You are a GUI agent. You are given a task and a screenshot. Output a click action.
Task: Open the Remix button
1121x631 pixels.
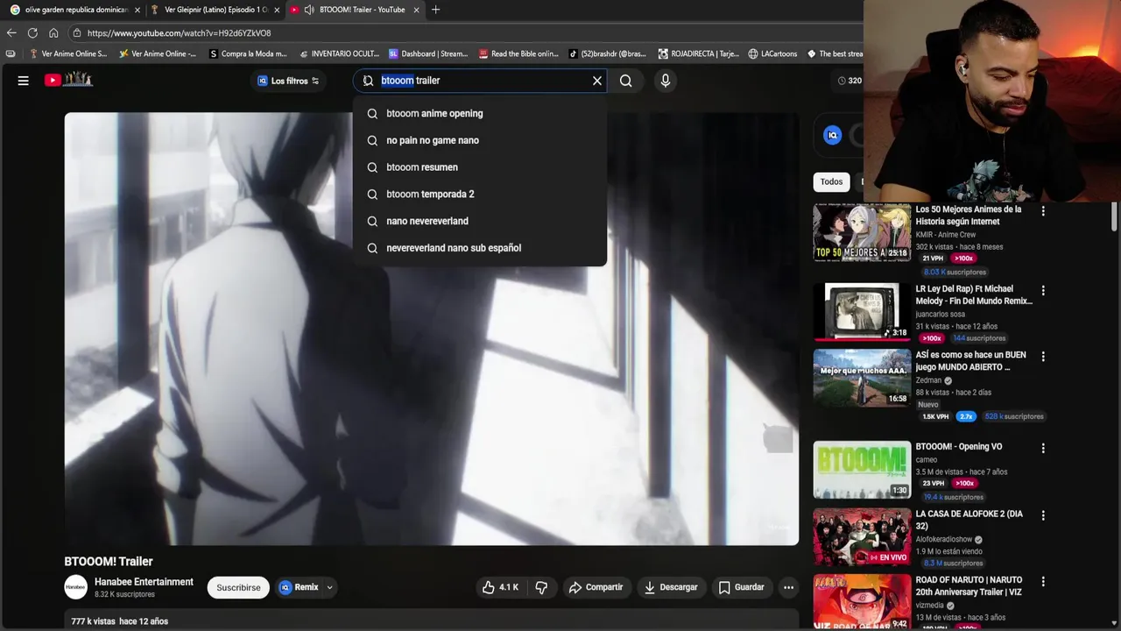tap(299, 587)
